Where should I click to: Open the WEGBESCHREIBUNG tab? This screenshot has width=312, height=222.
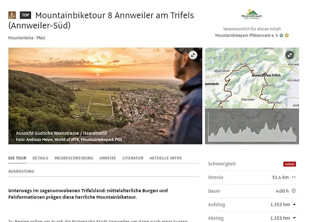[74, 158]
